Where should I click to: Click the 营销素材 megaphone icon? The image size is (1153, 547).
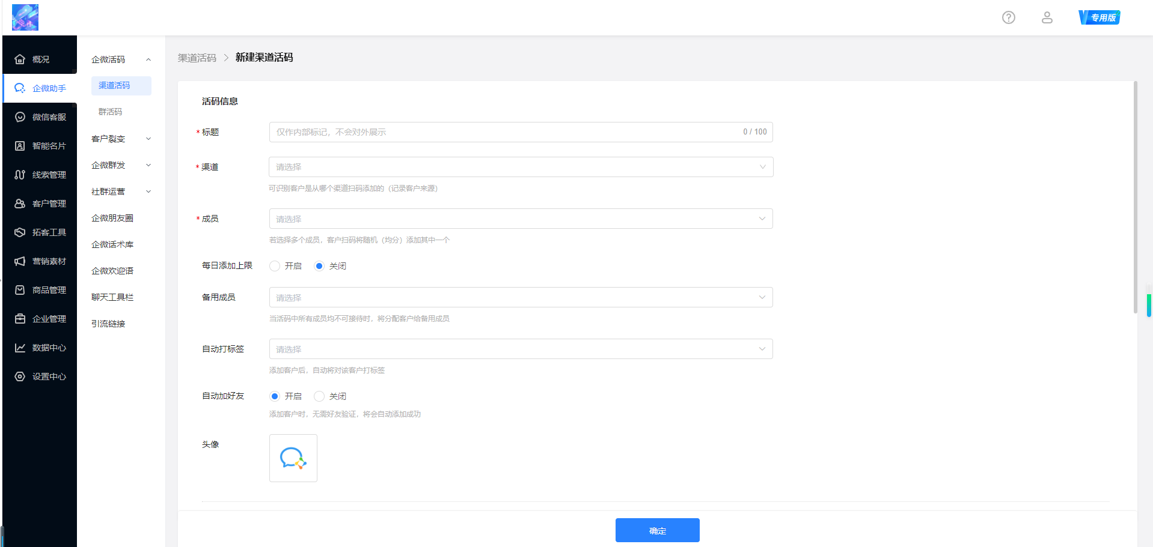coord(20,261)
